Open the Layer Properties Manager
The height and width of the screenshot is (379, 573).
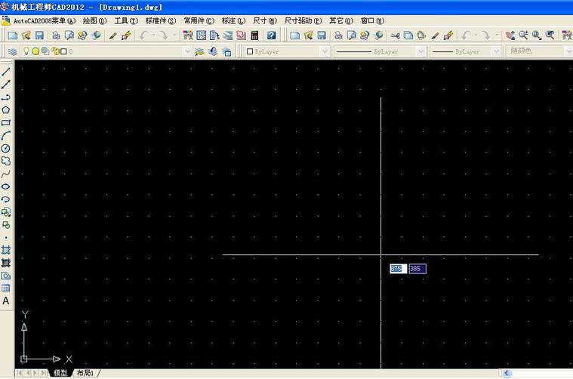click(x=13, y=51)
